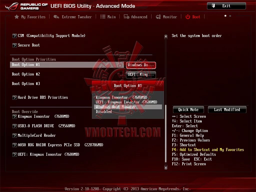The width and height of the screenshot is (256, 192).
Task: Click the arrow icon beside Secure Boot
Action: pos(14,45)
